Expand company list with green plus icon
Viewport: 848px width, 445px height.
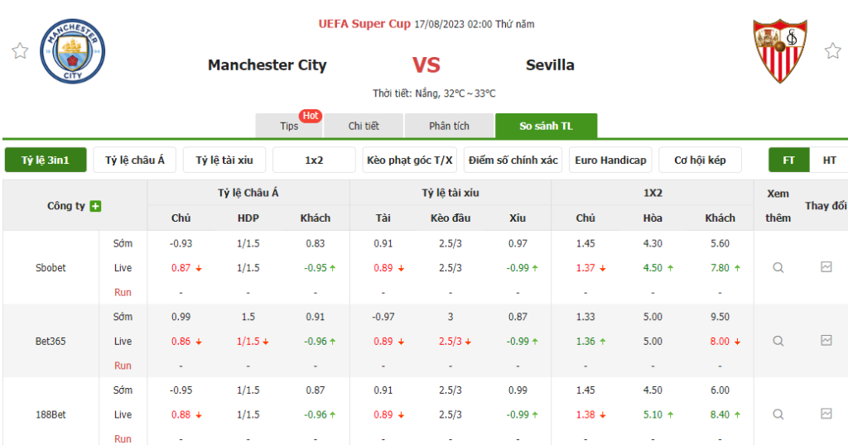(96, 206)
